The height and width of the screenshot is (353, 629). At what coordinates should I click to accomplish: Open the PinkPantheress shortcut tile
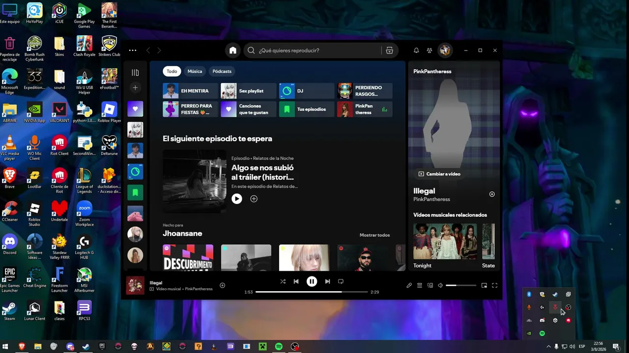(365, 109)
